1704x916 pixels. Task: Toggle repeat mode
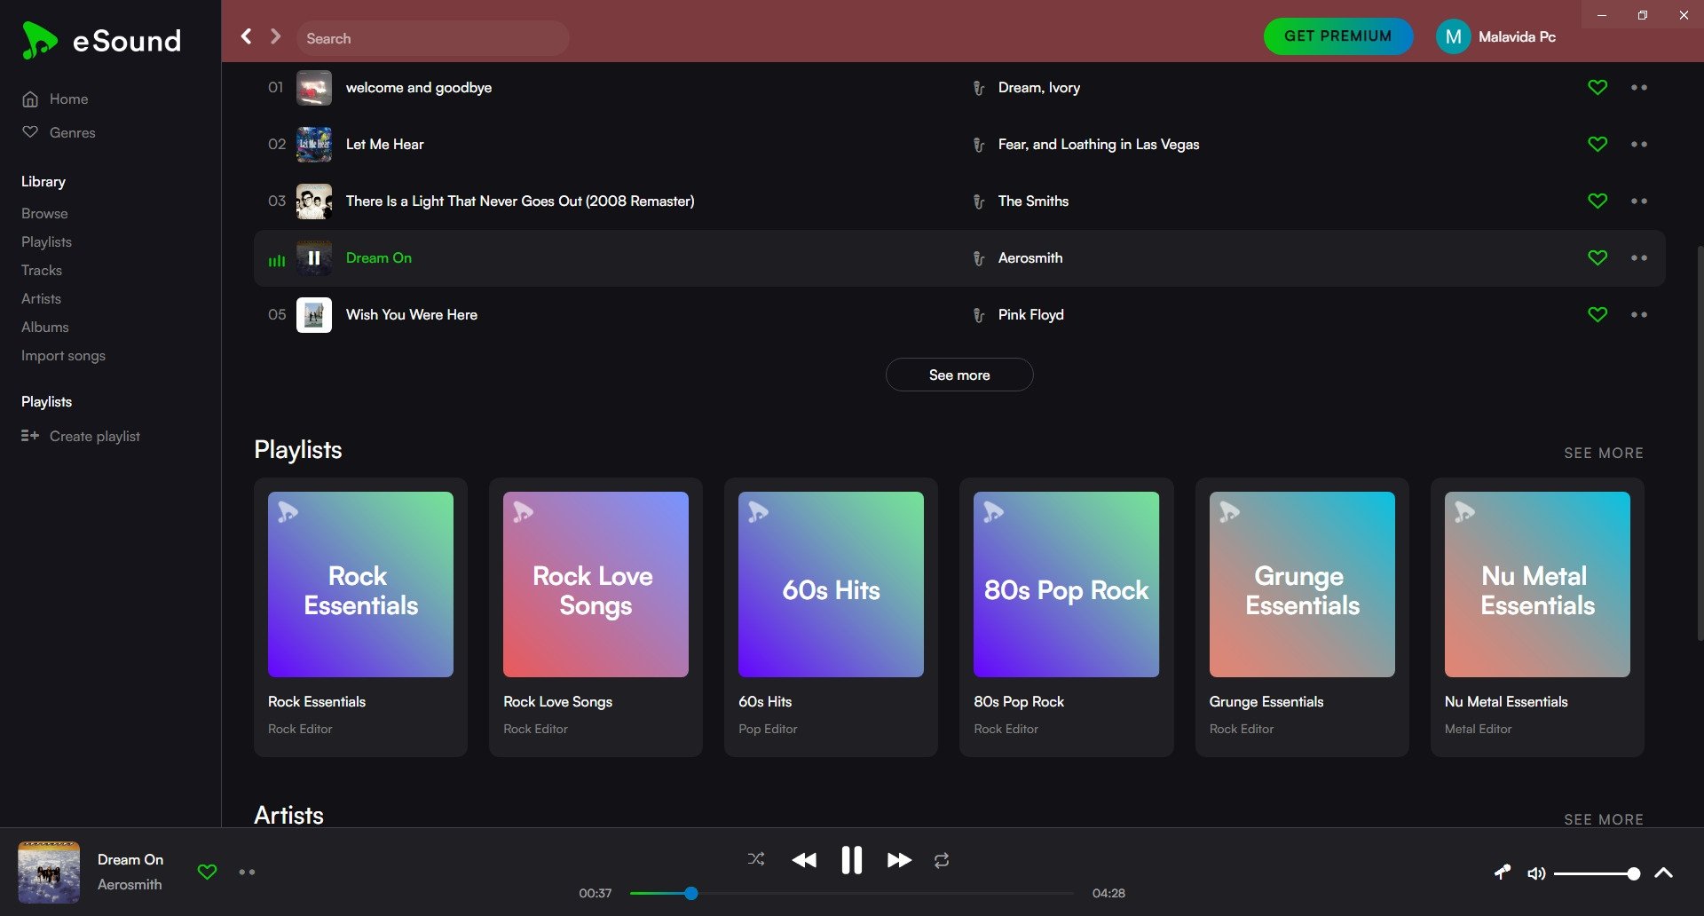(942, 859)
